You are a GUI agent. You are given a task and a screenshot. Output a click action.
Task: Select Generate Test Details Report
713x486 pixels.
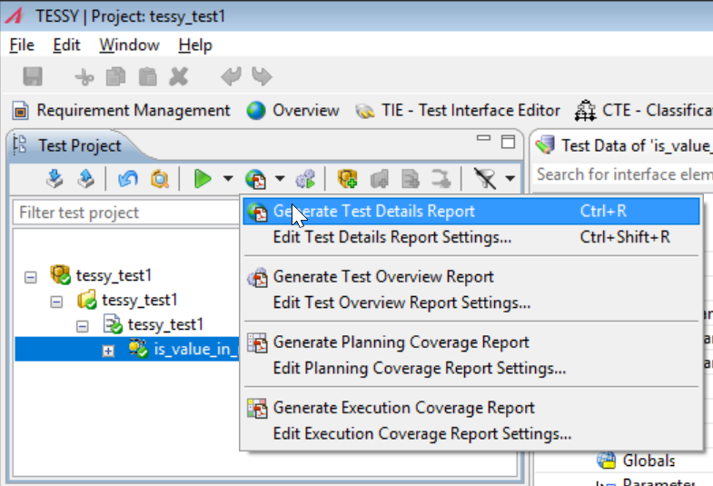[x=471, y=212]
